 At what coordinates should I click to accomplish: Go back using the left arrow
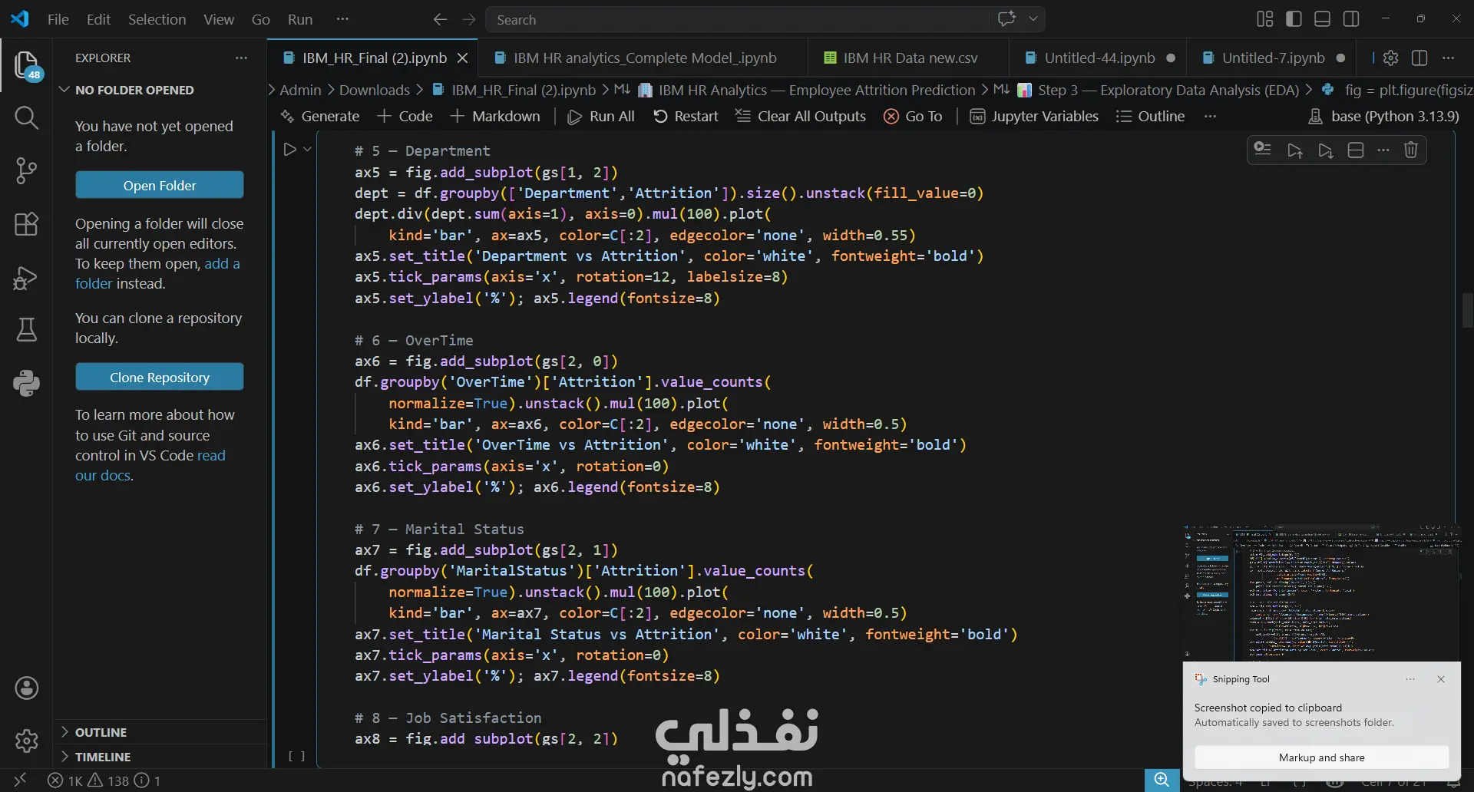[x=440, y=19]
